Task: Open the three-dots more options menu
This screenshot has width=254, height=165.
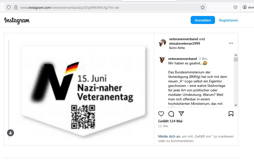Action: 231,43
